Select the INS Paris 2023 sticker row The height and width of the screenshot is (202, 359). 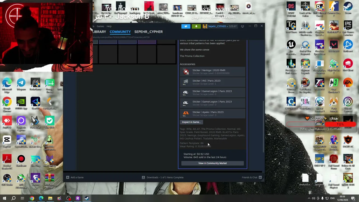(213, 82)
